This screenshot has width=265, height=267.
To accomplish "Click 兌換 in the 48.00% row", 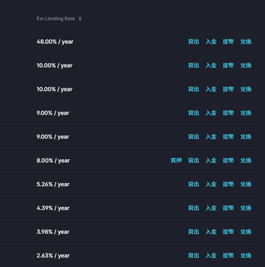I will coord(246,42).
